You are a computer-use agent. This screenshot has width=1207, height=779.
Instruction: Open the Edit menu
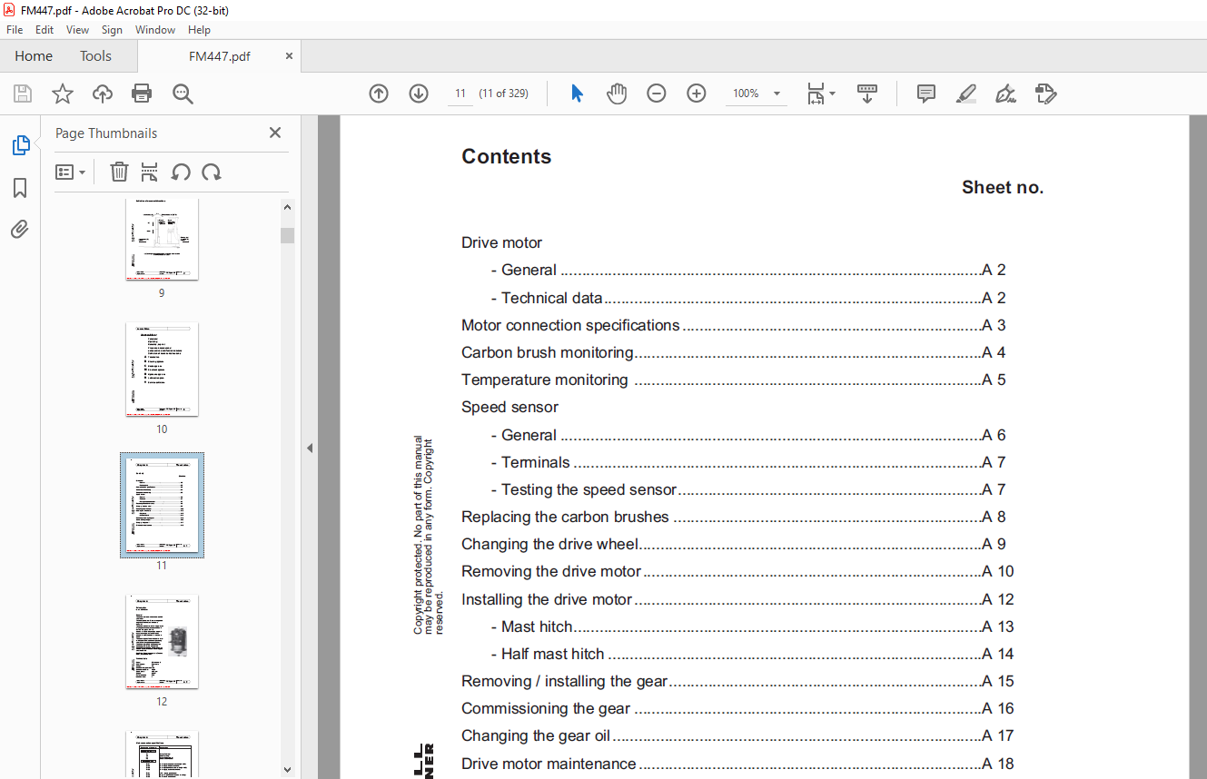pos(45,30)
